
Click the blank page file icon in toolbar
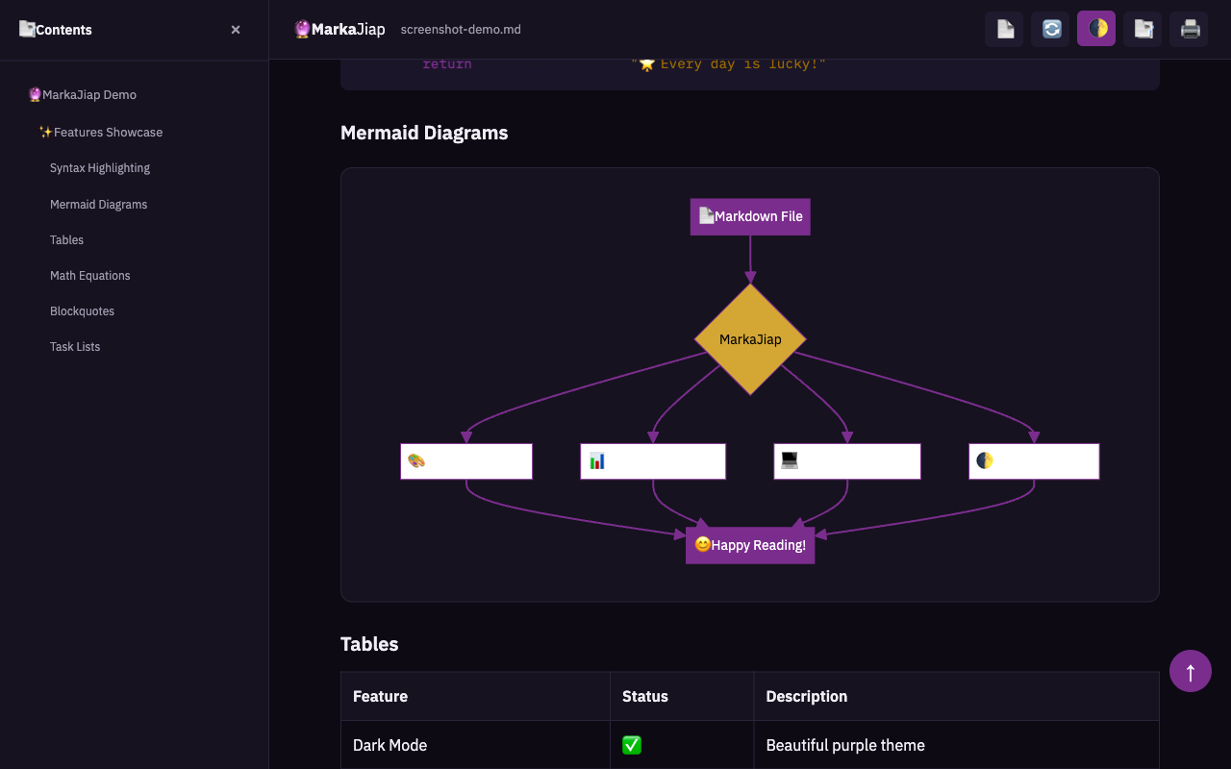pos(1004,29)
